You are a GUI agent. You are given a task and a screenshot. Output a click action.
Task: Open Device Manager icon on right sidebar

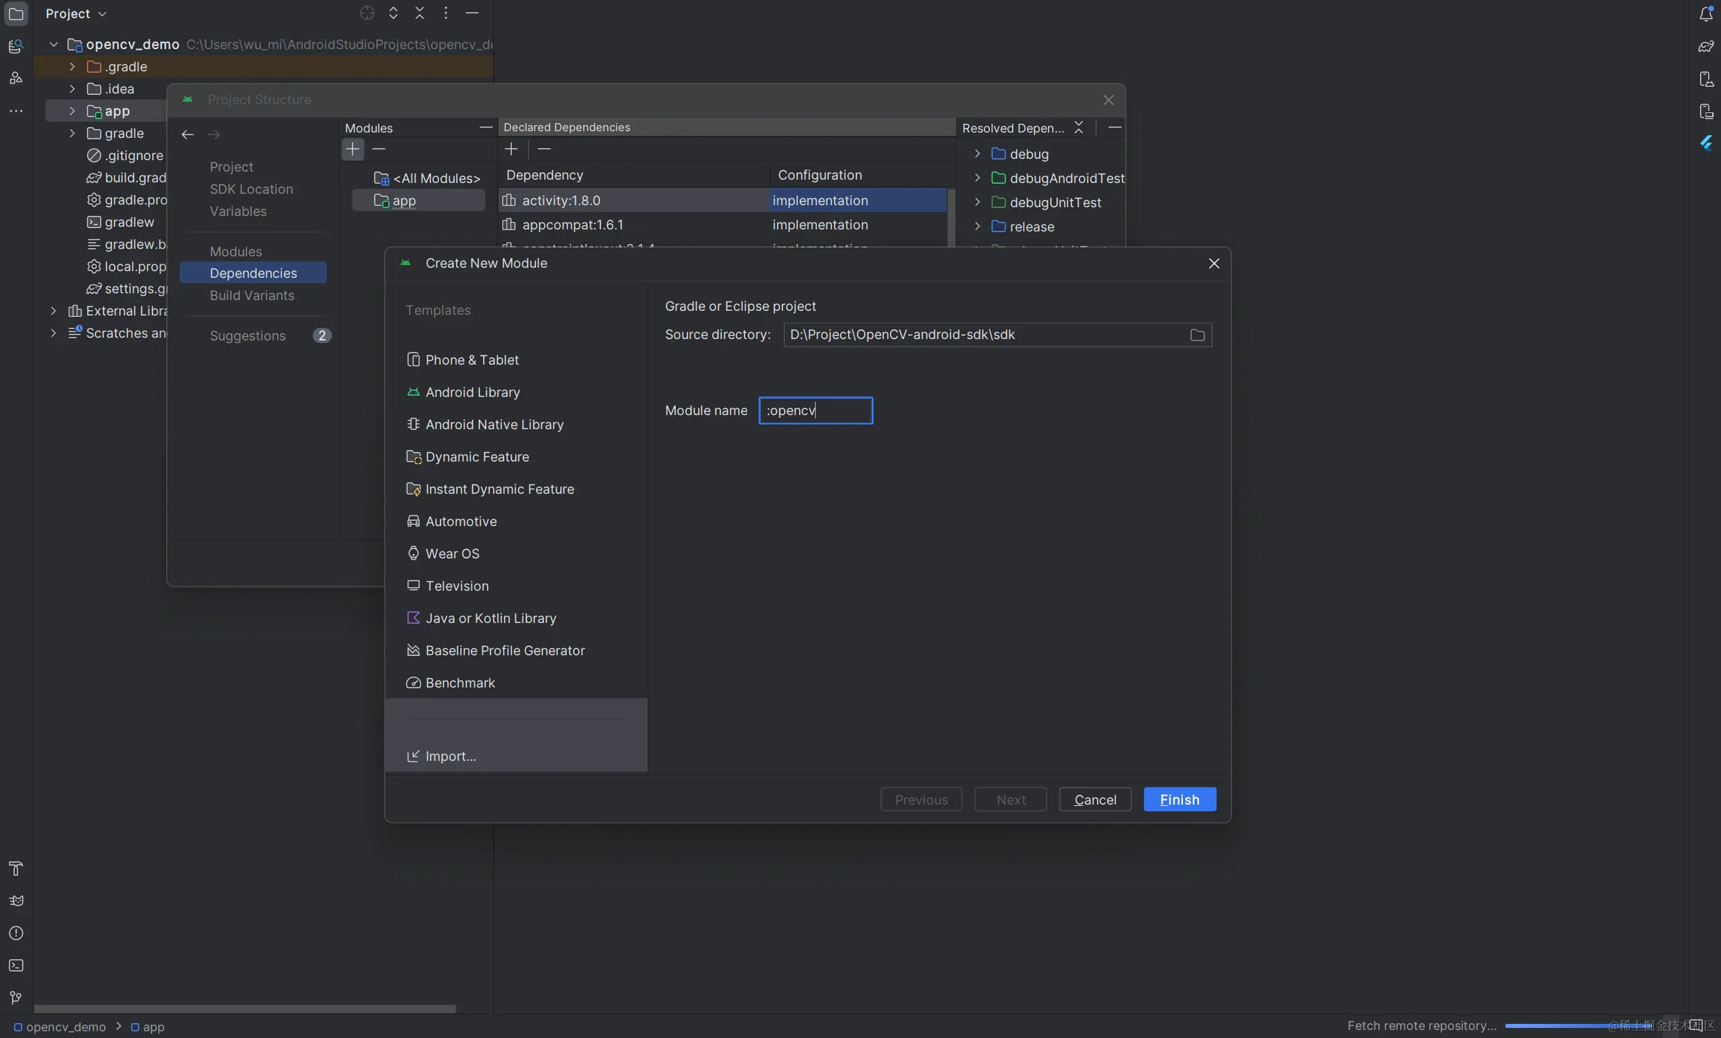tap(1706, 79)
